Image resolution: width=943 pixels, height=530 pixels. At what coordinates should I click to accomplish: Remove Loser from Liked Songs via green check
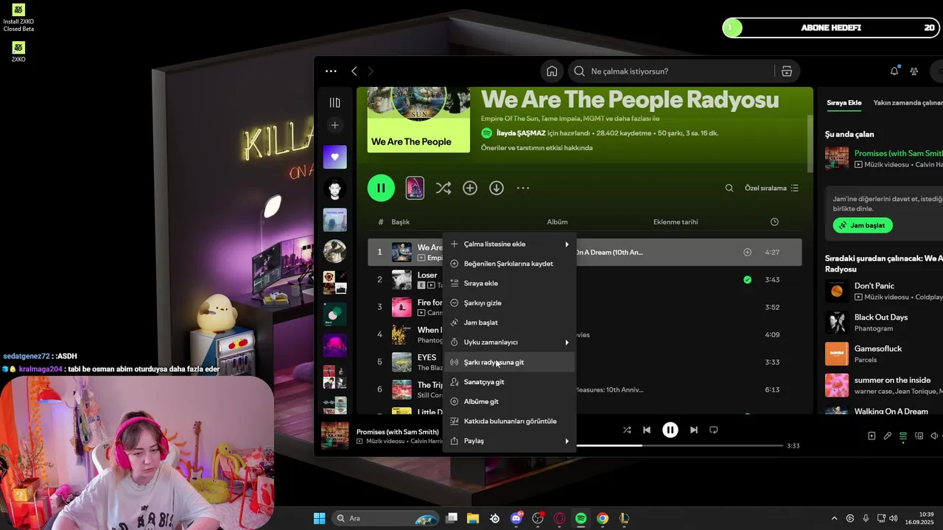coord(747,280)
